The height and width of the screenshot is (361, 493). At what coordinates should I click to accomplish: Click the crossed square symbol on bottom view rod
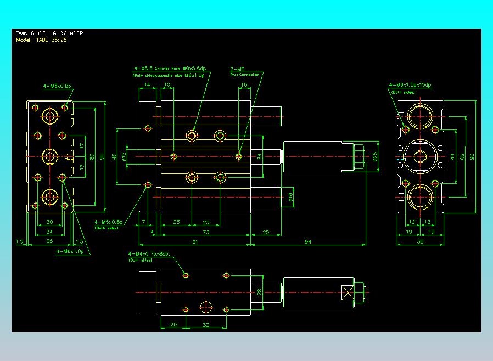coord(348,293)
